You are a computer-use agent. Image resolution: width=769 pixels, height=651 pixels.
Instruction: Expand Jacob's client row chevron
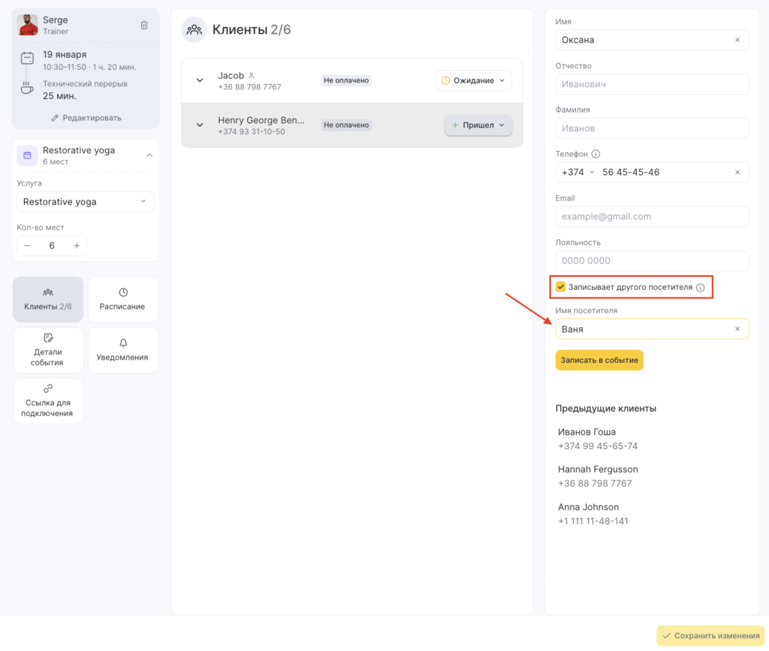click(200, 80)
